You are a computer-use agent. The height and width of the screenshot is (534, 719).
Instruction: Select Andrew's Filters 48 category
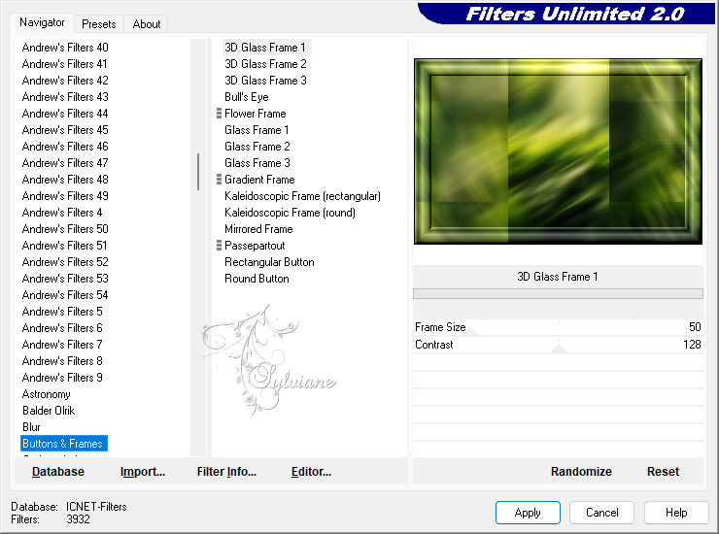65,180
